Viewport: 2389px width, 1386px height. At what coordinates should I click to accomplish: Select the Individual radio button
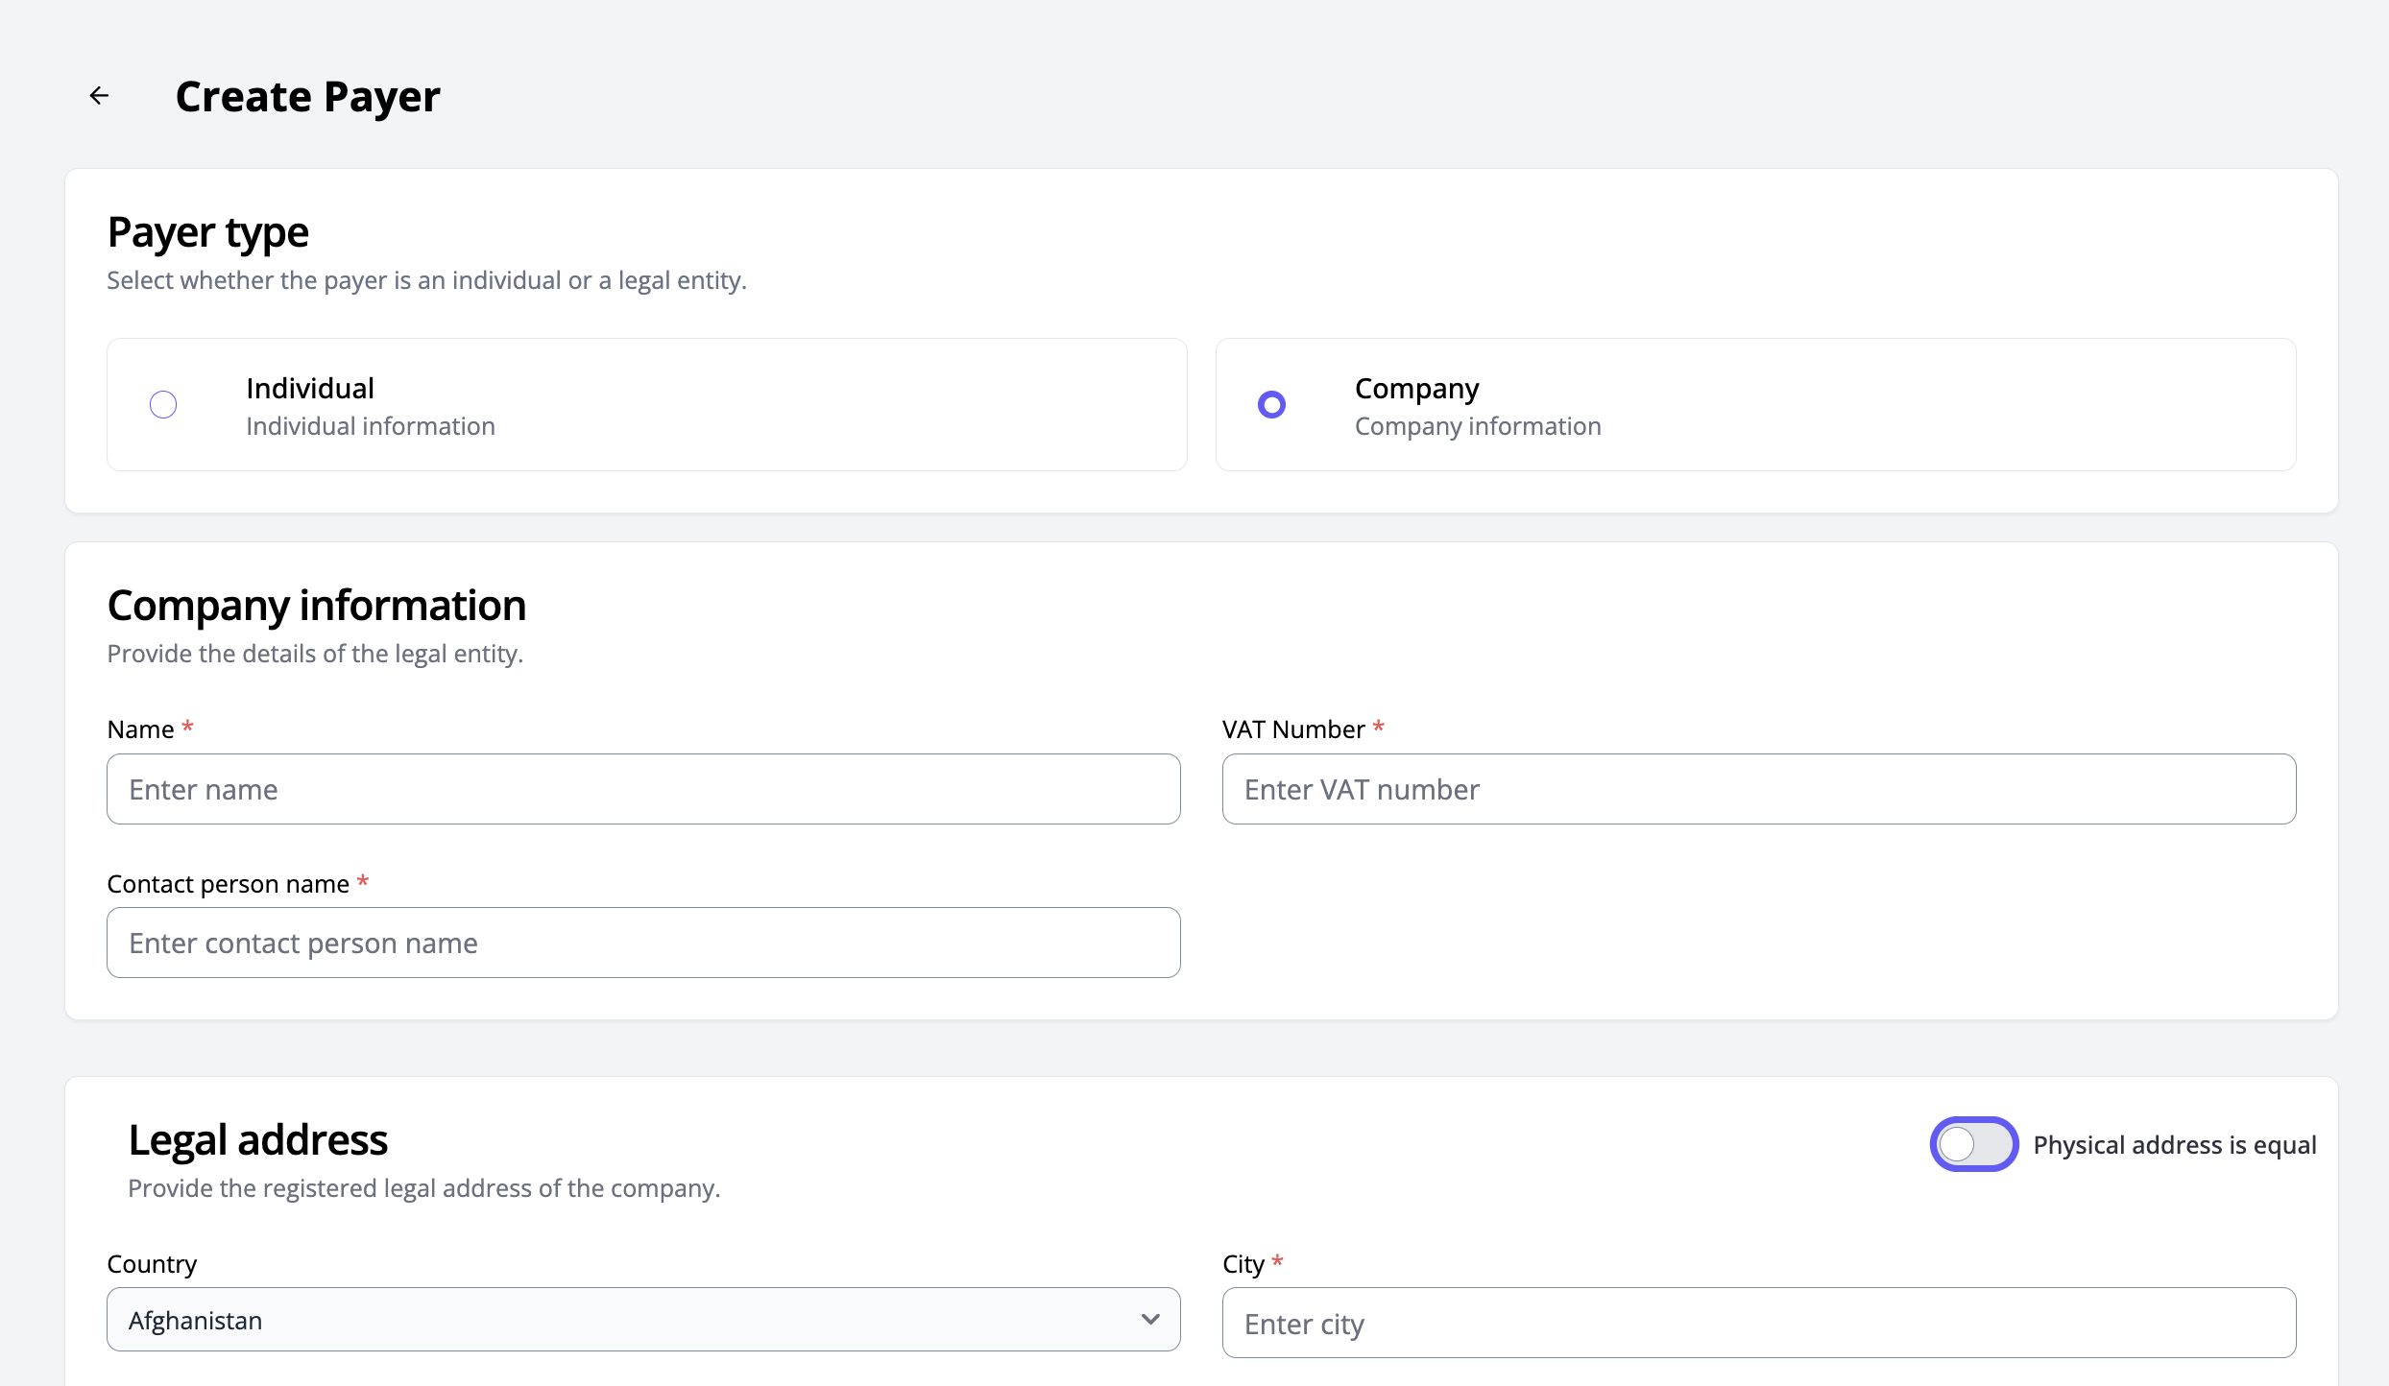[x=163, y=405]
